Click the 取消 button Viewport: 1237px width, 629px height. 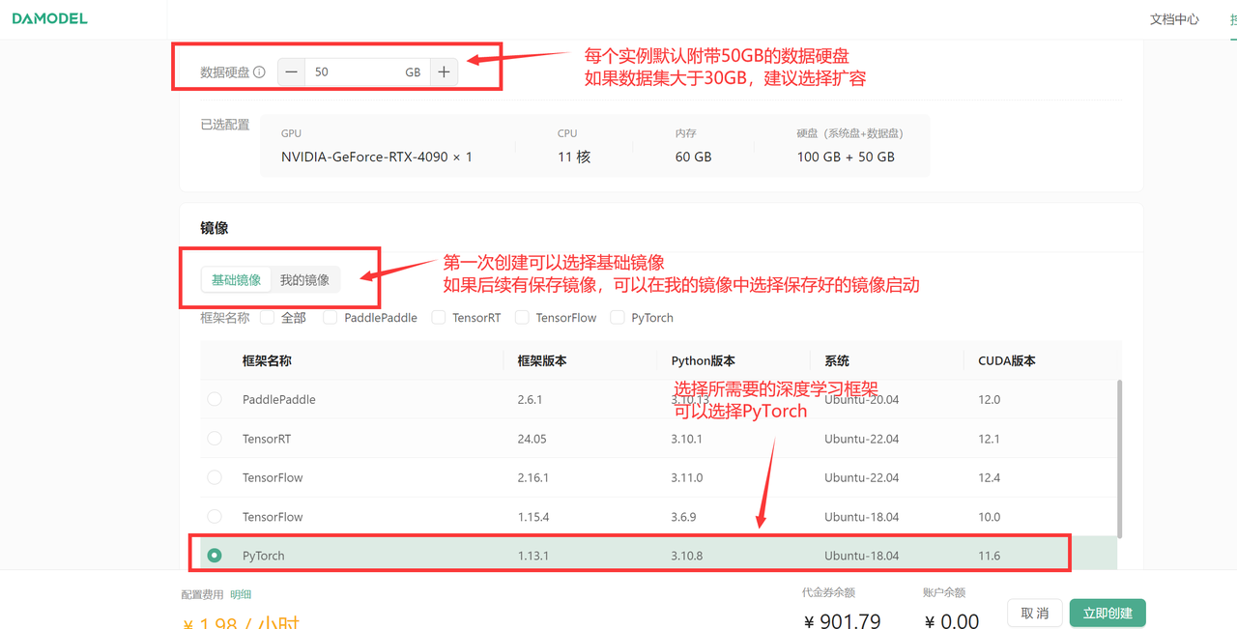[x=1035, y=614]
